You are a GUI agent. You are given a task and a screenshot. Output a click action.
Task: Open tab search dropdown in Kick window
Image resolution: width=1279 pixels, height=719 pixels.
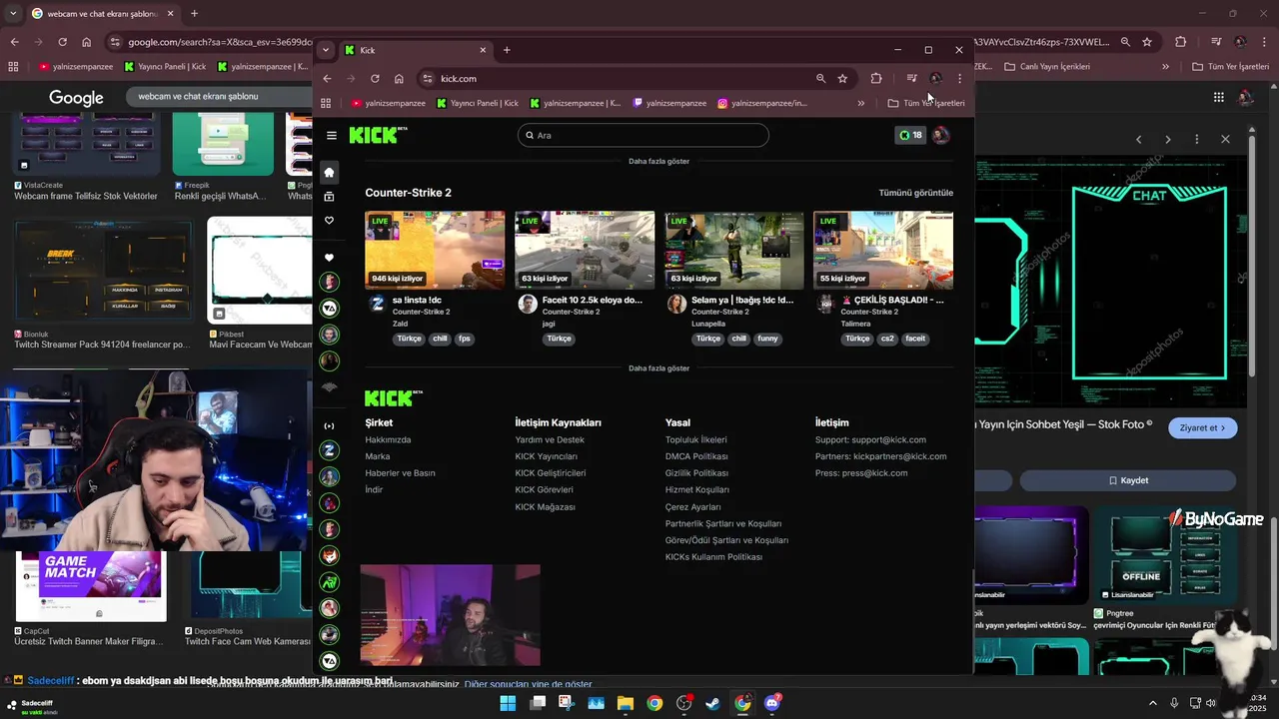click(x=326, y=50)
